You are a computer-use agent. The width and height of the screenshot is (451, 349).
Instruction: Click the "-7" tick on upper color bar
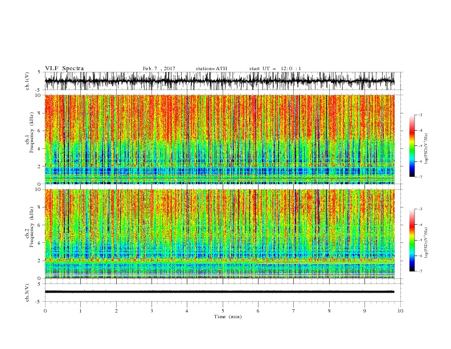pyautogui.click(x=420, y=177)
